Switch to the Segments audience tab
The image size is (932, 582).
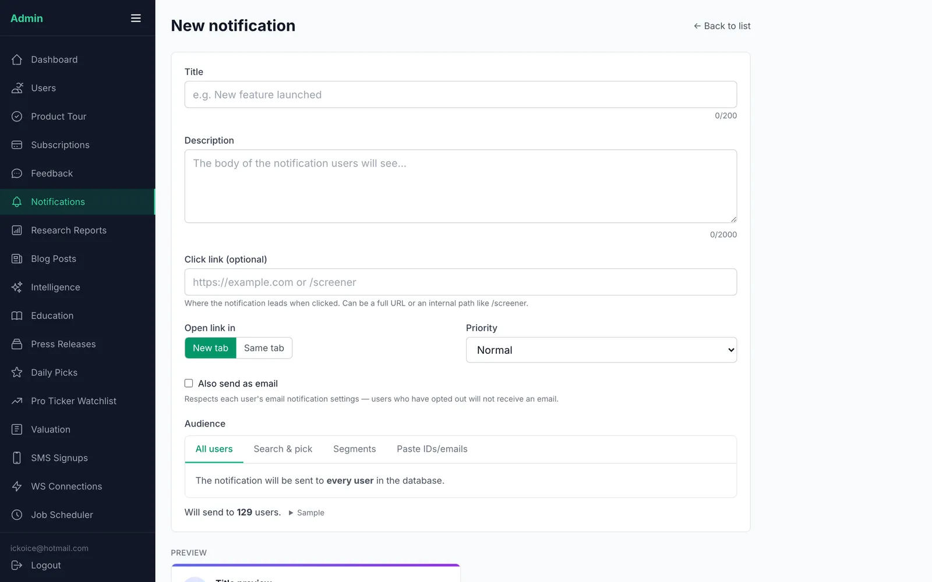(x=355, y=449)
